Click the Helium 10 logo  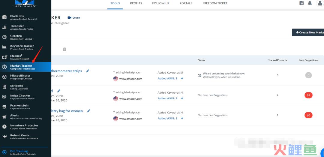tap(25, 4)
